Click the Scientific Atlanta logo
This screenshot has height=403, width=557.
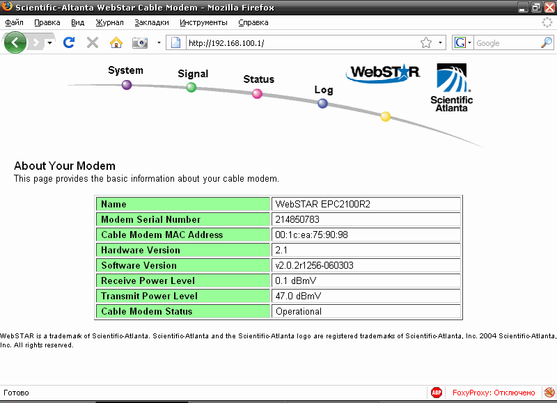(451, 88)
